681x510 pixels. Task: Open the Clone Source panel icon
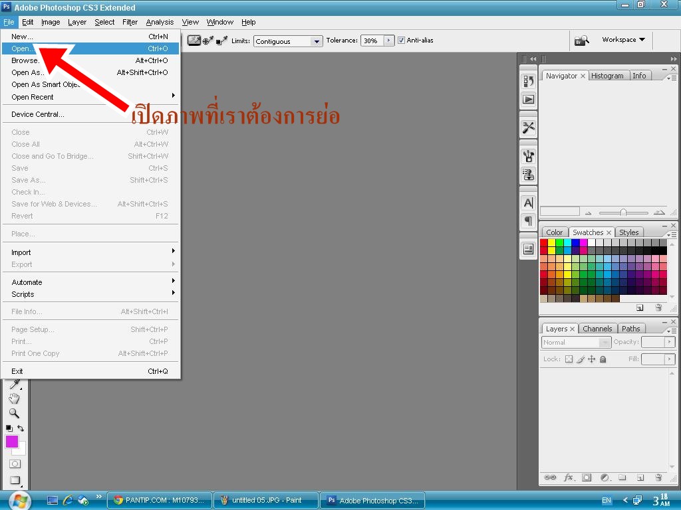pyautogui.click(x=529, y=175)
